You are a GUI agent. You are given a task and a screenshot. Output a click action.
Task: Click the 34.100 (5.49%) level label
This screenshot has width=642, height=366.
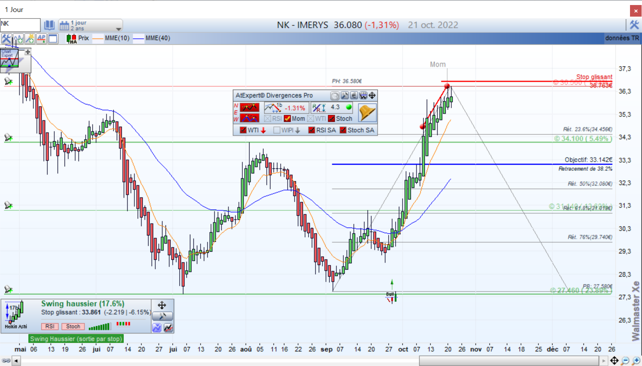tap(583, 138)
